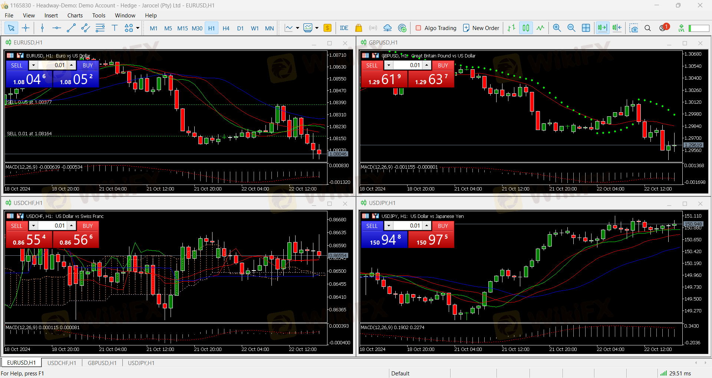712x378 pixels.
Task: Click BUY button in GBPUSD chart
Action: 443,65
